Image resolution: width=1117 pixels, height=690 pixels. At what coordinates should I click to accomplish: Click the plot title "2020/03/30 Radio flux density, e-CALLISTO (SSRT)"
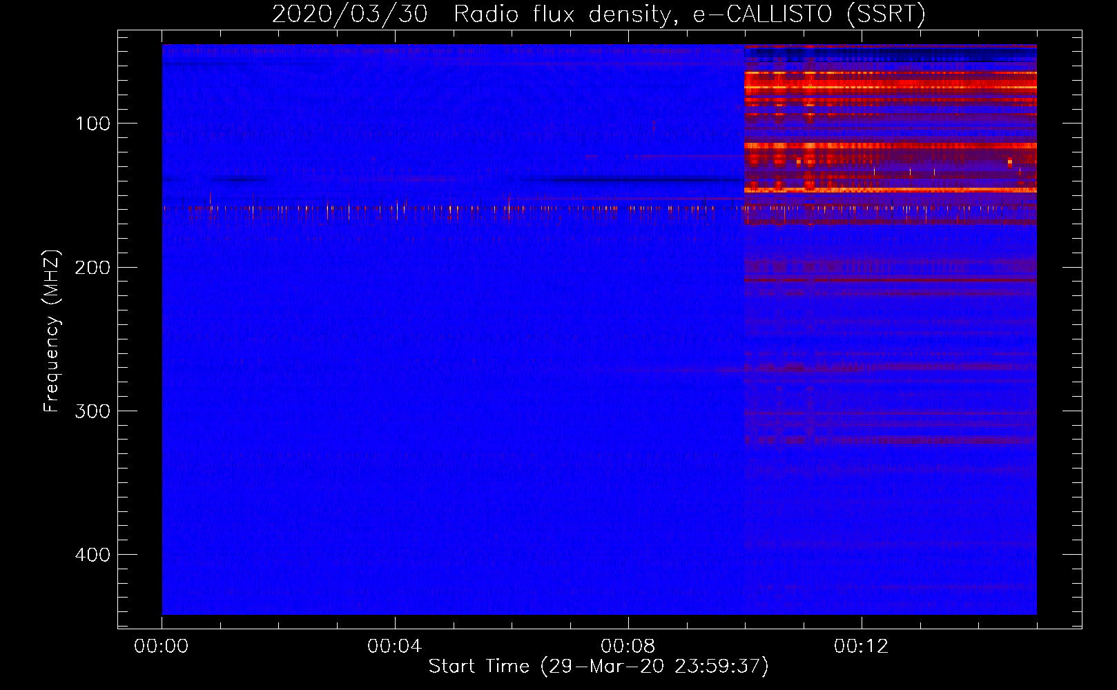click(599, 14)
